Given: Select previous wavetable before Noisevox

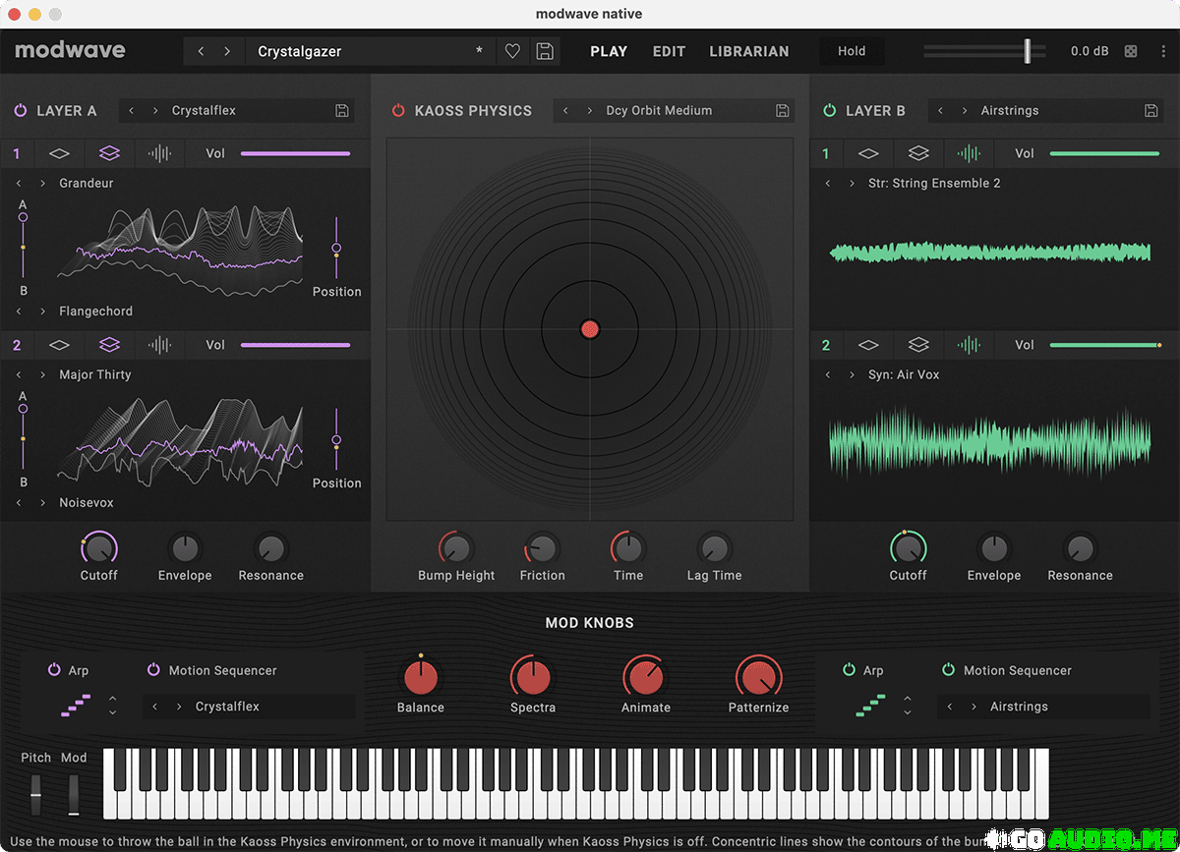Looking at the screenshot, I should 19,503.
